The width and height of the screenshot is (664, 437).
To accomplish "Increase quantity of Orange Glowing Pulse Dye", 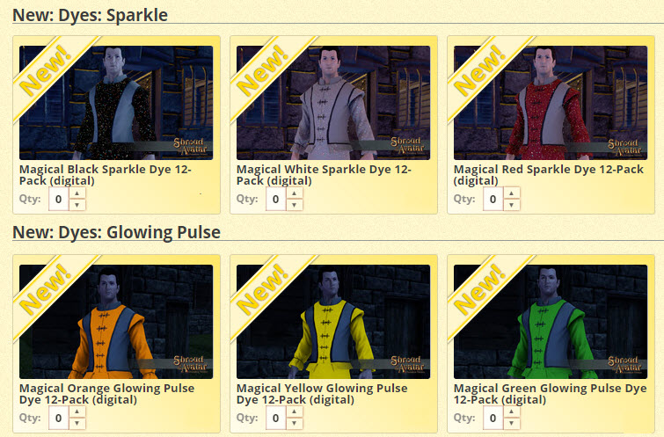I will [77, 412].
